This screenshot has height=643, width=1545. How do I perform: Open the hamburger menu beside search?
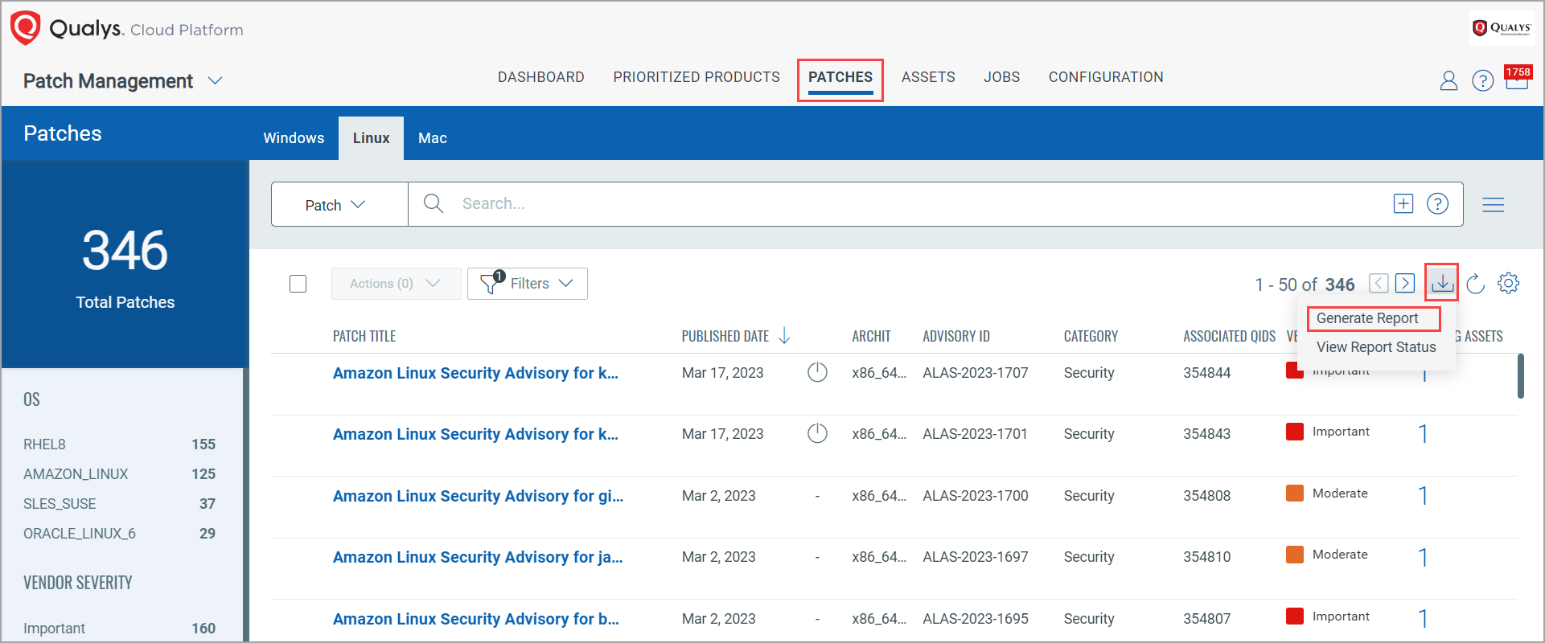pyautogui.click(x=1493, y=205)
